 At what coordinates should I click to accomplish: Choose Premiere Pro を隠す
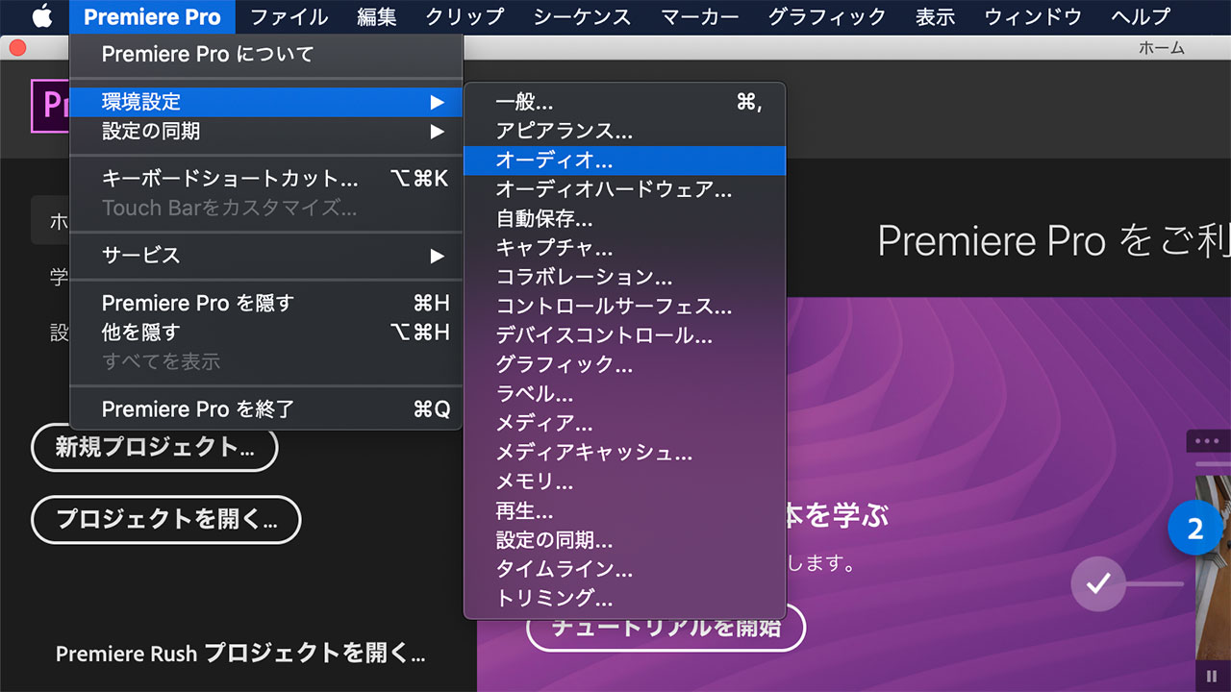tap(265, 304)
